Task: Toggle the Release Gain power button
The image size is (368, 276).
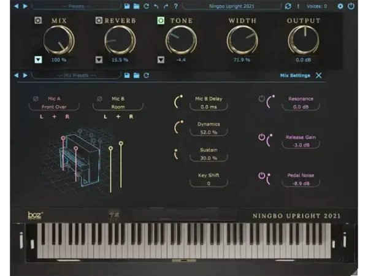Action: pos(261,137)
